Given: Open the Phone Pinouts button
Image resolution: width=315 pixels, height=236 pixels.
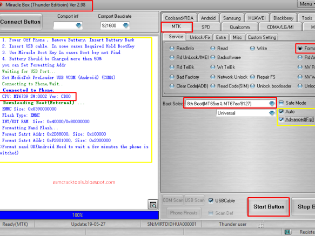Looking at the screenshot, I should click(x=184, y=213).
